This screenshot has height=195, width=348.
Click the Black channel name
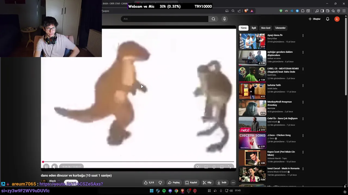pos(52,181)
